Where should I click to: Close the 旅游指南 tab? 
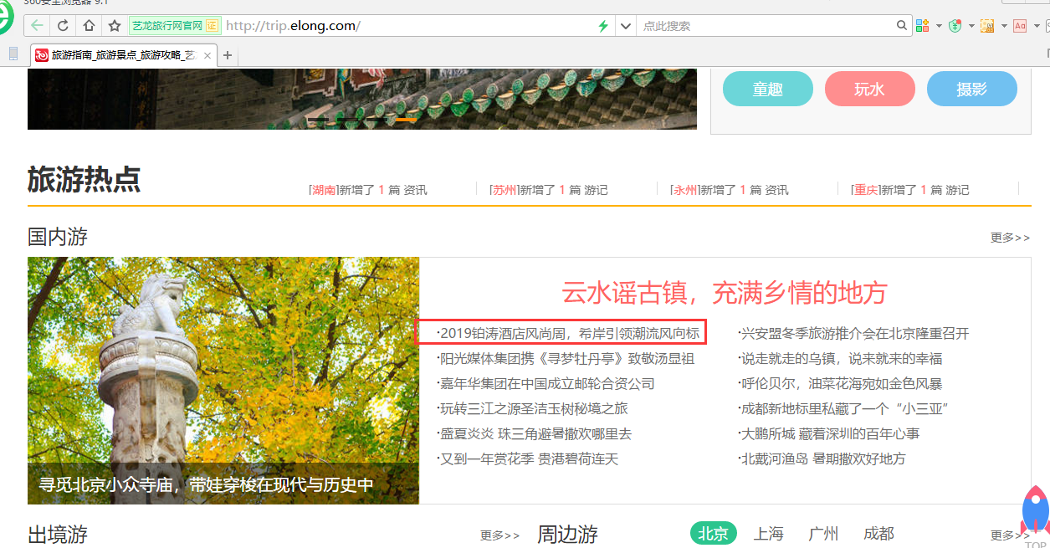tap(207, 55)
